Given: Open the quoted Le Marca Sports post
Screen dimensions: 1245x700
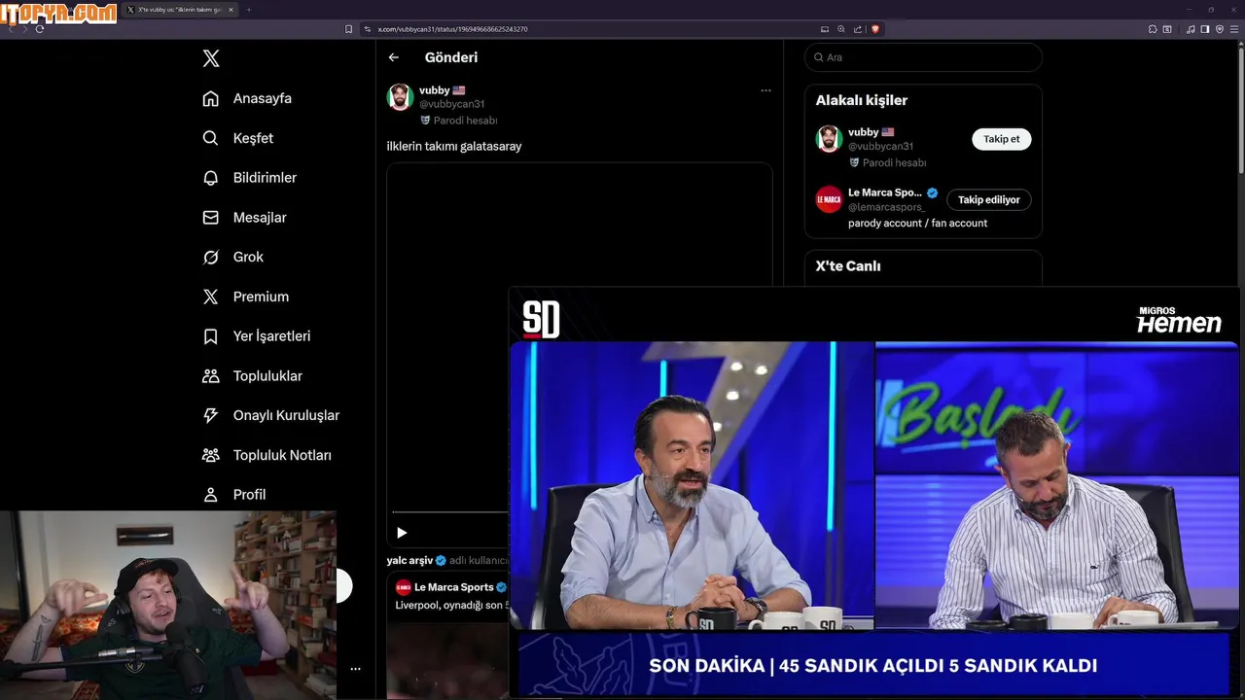Looking at the screenshot, I should [448, 637].
